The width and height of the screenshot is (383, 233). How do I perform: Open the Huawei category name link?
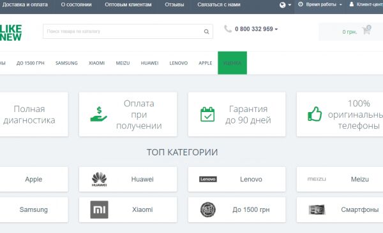pyautogui.click(x=142, y=179)
